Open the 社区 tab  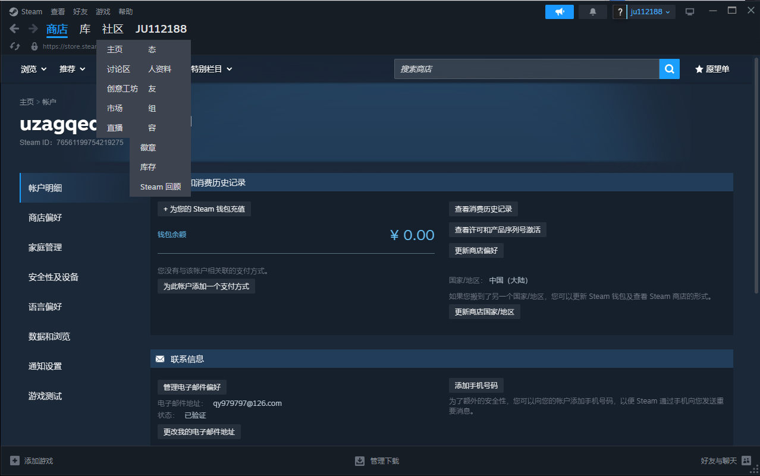click(113, 29)
